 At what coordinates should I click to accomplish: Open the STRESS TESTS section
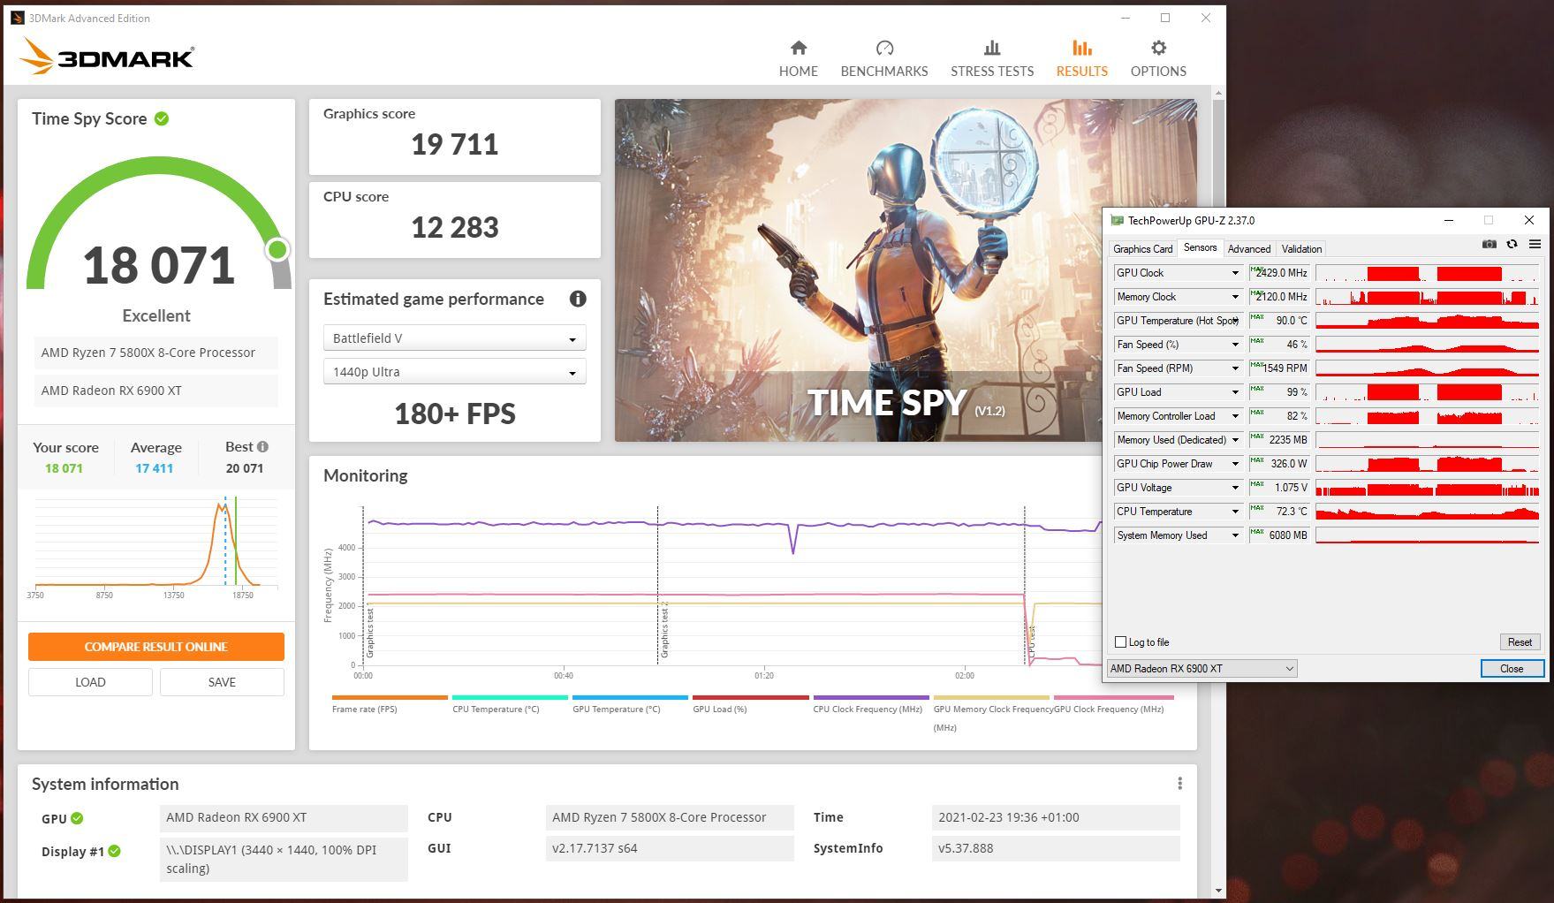click(991, 58)
